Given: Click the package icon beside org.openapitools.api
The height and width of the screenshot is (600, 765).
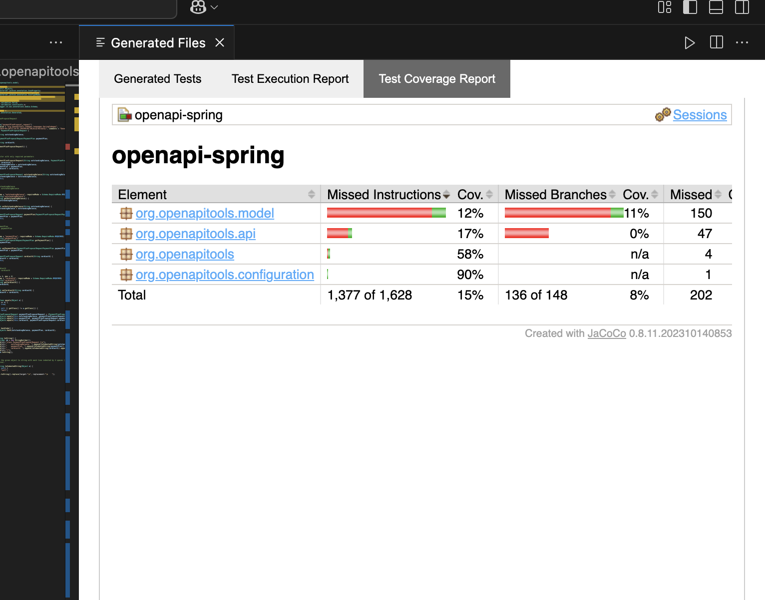Looking at the screenshot, I should tap(126, 233).
